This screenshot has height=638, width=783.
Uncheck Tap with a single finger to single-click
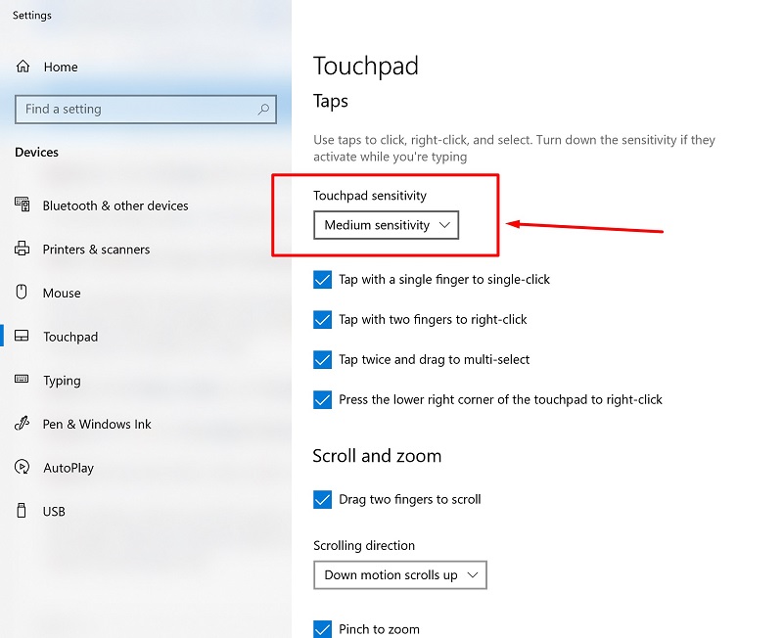point(323,280)
